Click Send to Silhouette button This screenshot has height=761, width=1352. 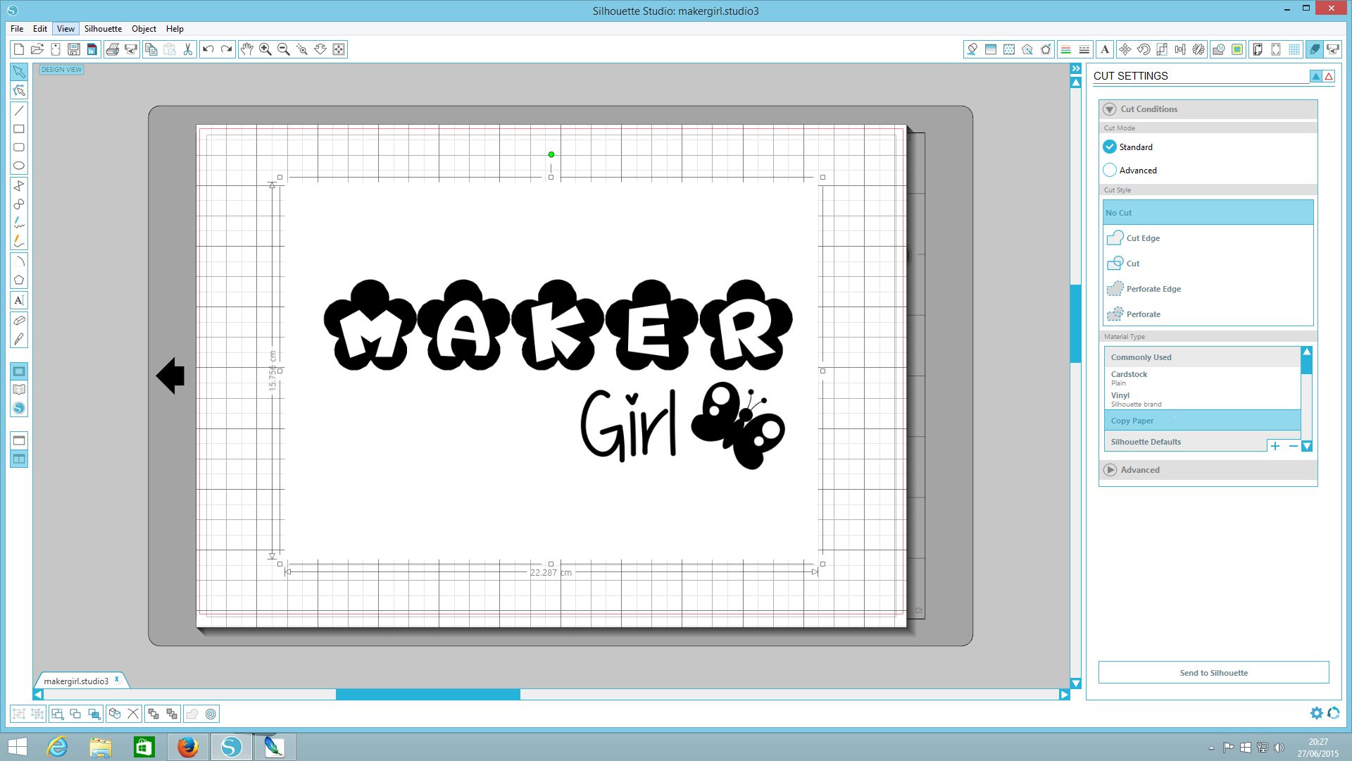(1213, 673)
